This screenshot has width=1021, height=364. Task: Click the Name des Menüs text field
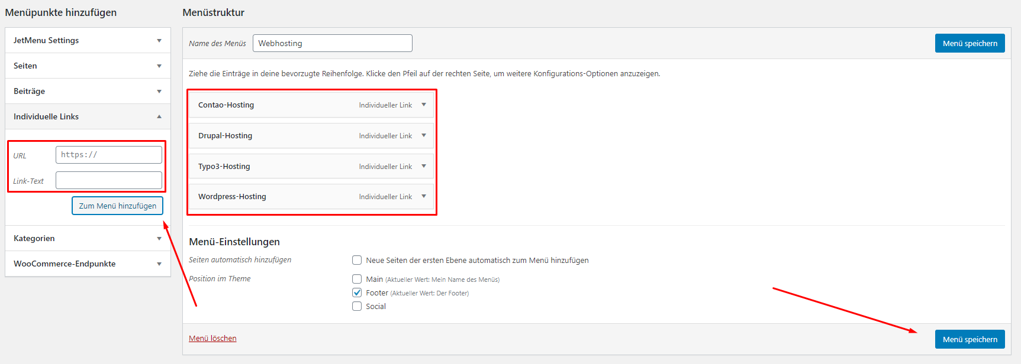coord(332,43)
